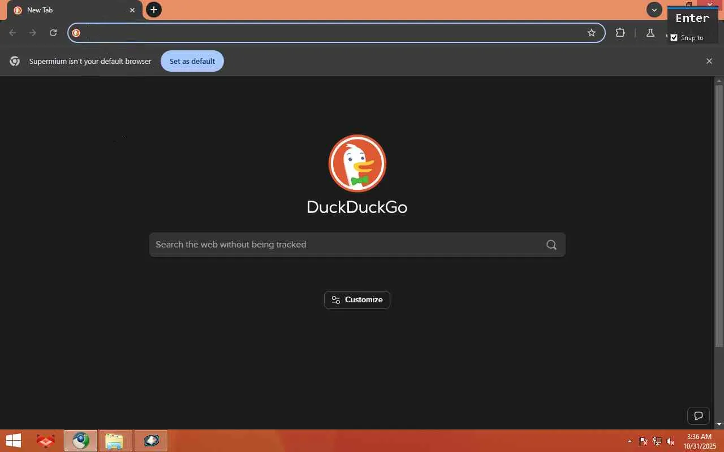Click the muted volume tray icon
Viewport: 724px width, 452px height.
[671, 441]
